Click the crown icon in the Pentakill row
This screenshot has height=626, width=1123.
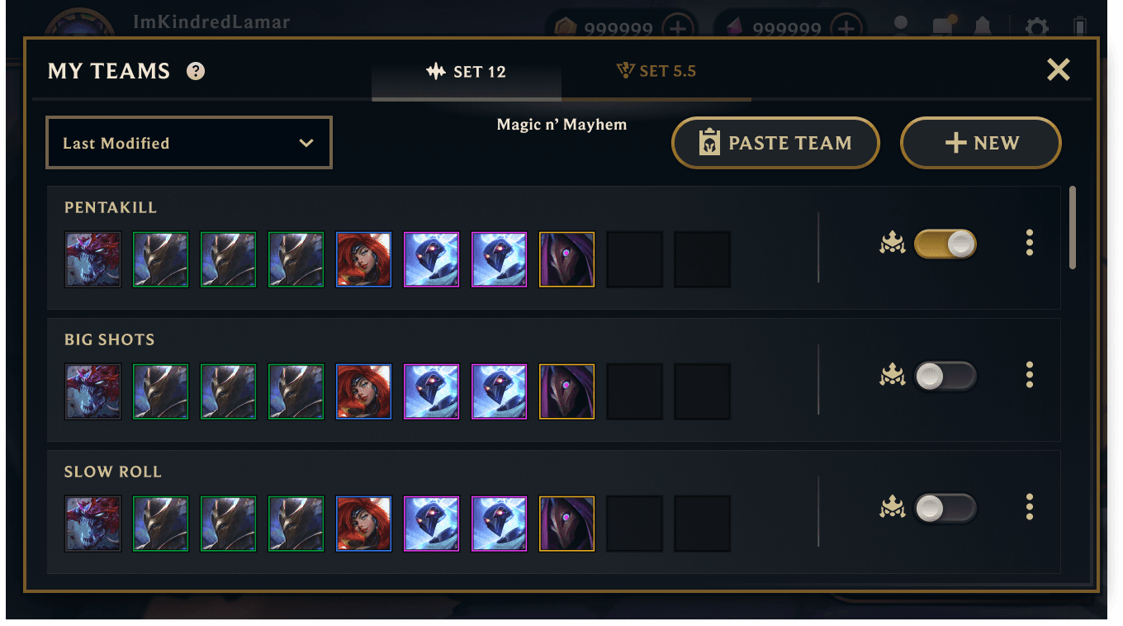[892, 244]
